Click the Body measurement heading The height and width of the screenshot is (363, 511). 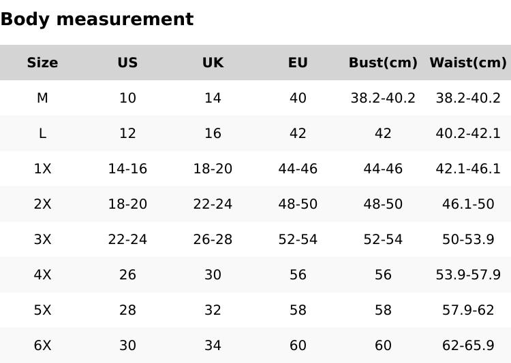click(x=97, y=20)
